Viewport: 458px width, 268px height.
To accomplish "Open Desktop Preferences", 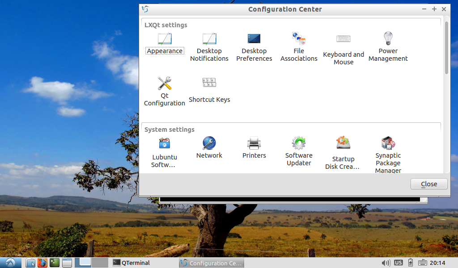I will [x=254, y=47].
